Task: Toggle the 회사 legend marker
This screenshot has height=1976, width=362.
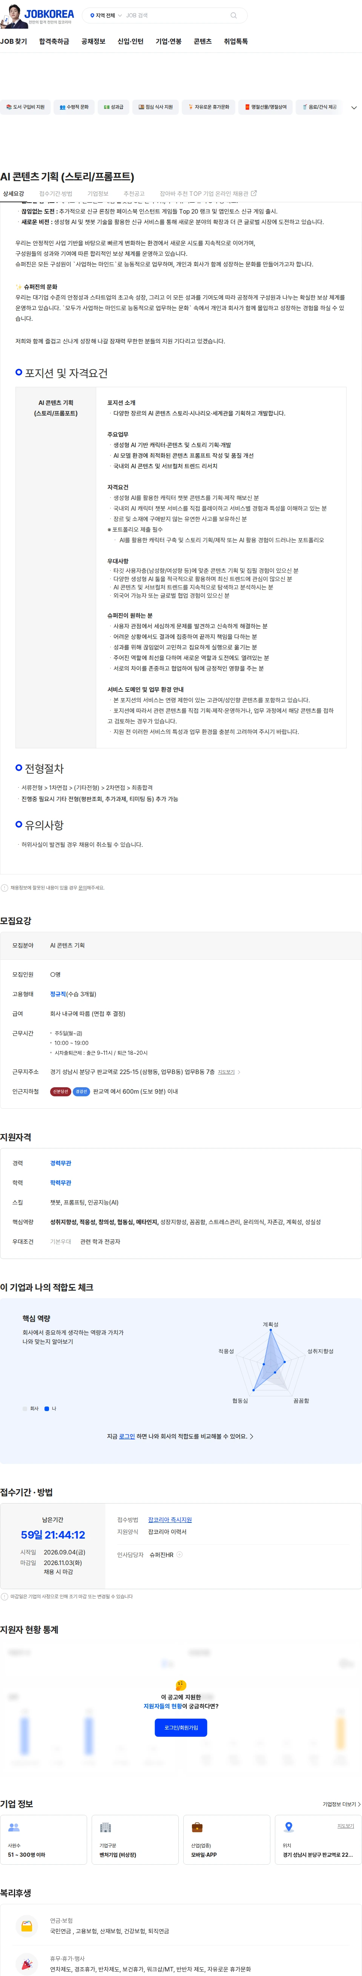Action: [25, 1408]
